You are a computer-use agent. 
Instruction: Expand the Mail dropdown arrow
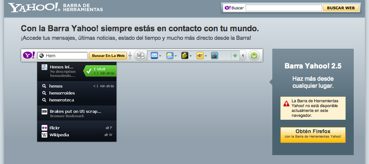160,56
